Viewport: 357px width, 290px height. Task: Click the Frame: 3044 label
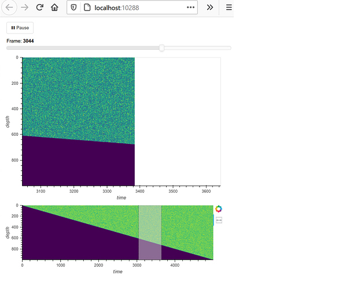[20, 41]
